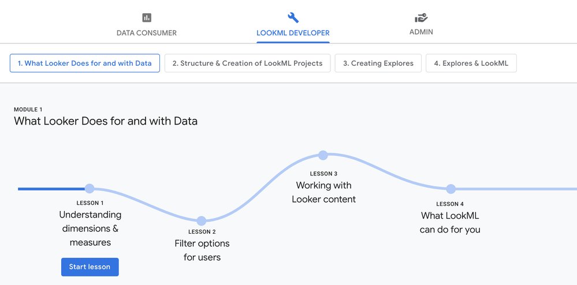Open Understanding dimensions & measures lesson title
577x285 pixels.
pyautogui.click(x=90, y=228)
